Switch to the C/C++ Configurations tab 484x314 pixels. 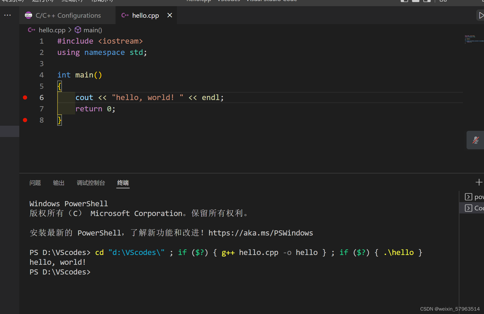[x=67, y=15]
